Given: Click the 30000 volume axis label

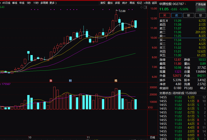Looking at the screenshot, I should (x=153, y=88).
